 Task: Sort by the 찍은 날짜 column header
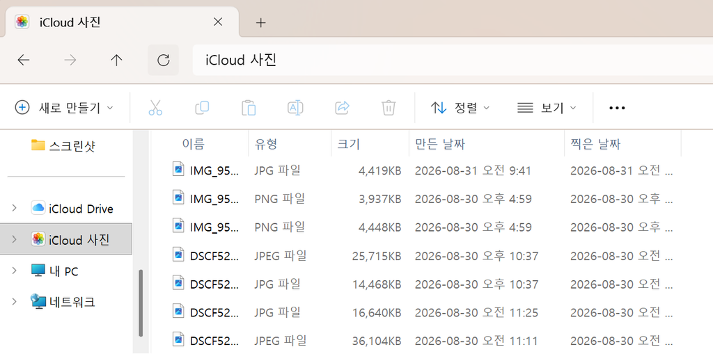(622, 144)
